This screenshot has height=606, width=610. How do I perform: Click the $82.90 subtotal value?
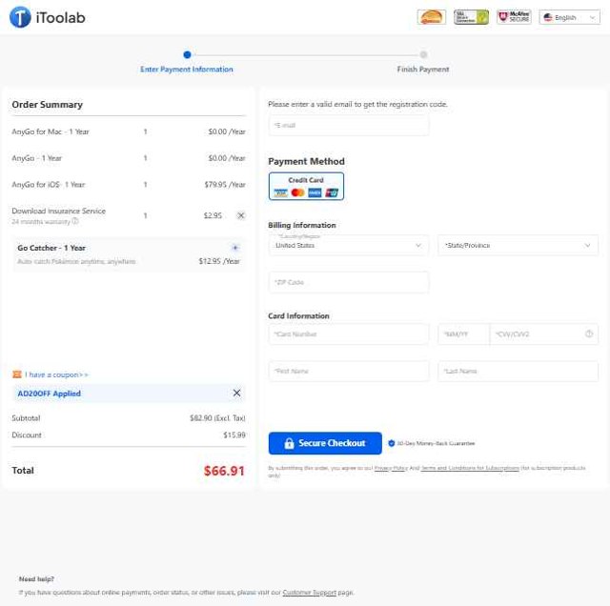[201, 418]
